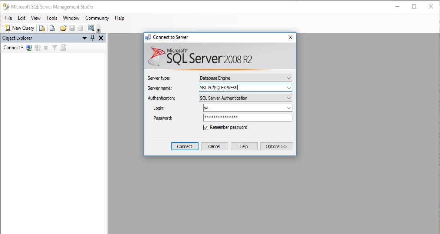
Task: Close the Connect to Server dialog
Action: (x=290, y=37)
